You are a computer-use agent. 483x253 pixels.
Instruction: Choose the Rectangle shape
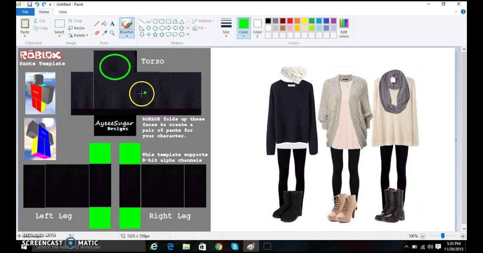pos(162,21)
